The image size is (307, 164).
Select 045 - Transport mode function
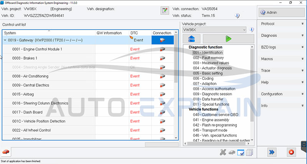coord(210,130)
